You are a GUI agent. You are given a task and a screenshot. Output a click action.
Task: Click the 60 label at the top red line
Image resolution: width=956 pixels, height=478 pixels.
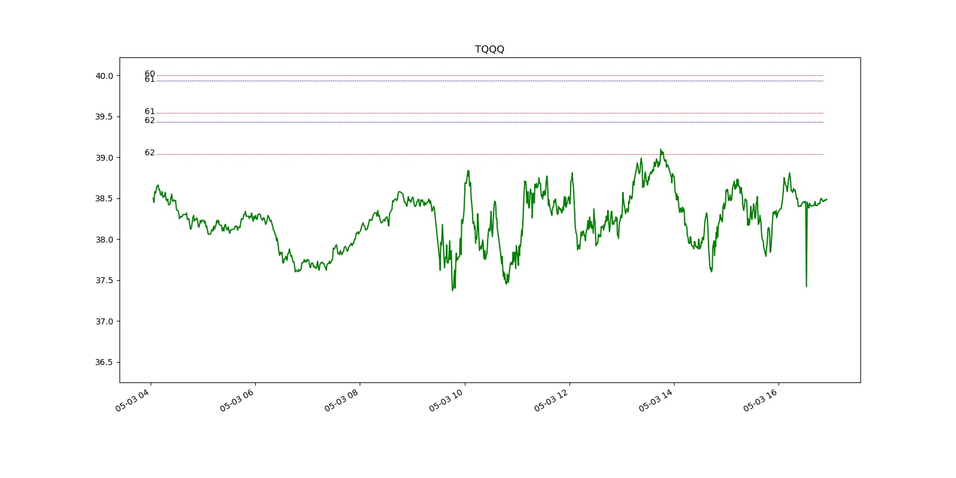tap(149, 73)
